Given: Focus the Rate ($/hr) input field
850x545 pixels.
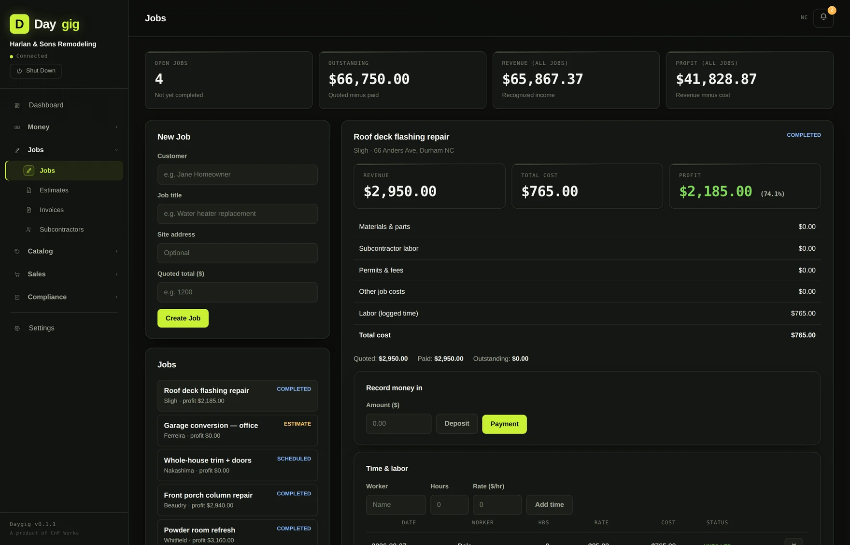Looking at the screenshot, I should tap(497, 505).
